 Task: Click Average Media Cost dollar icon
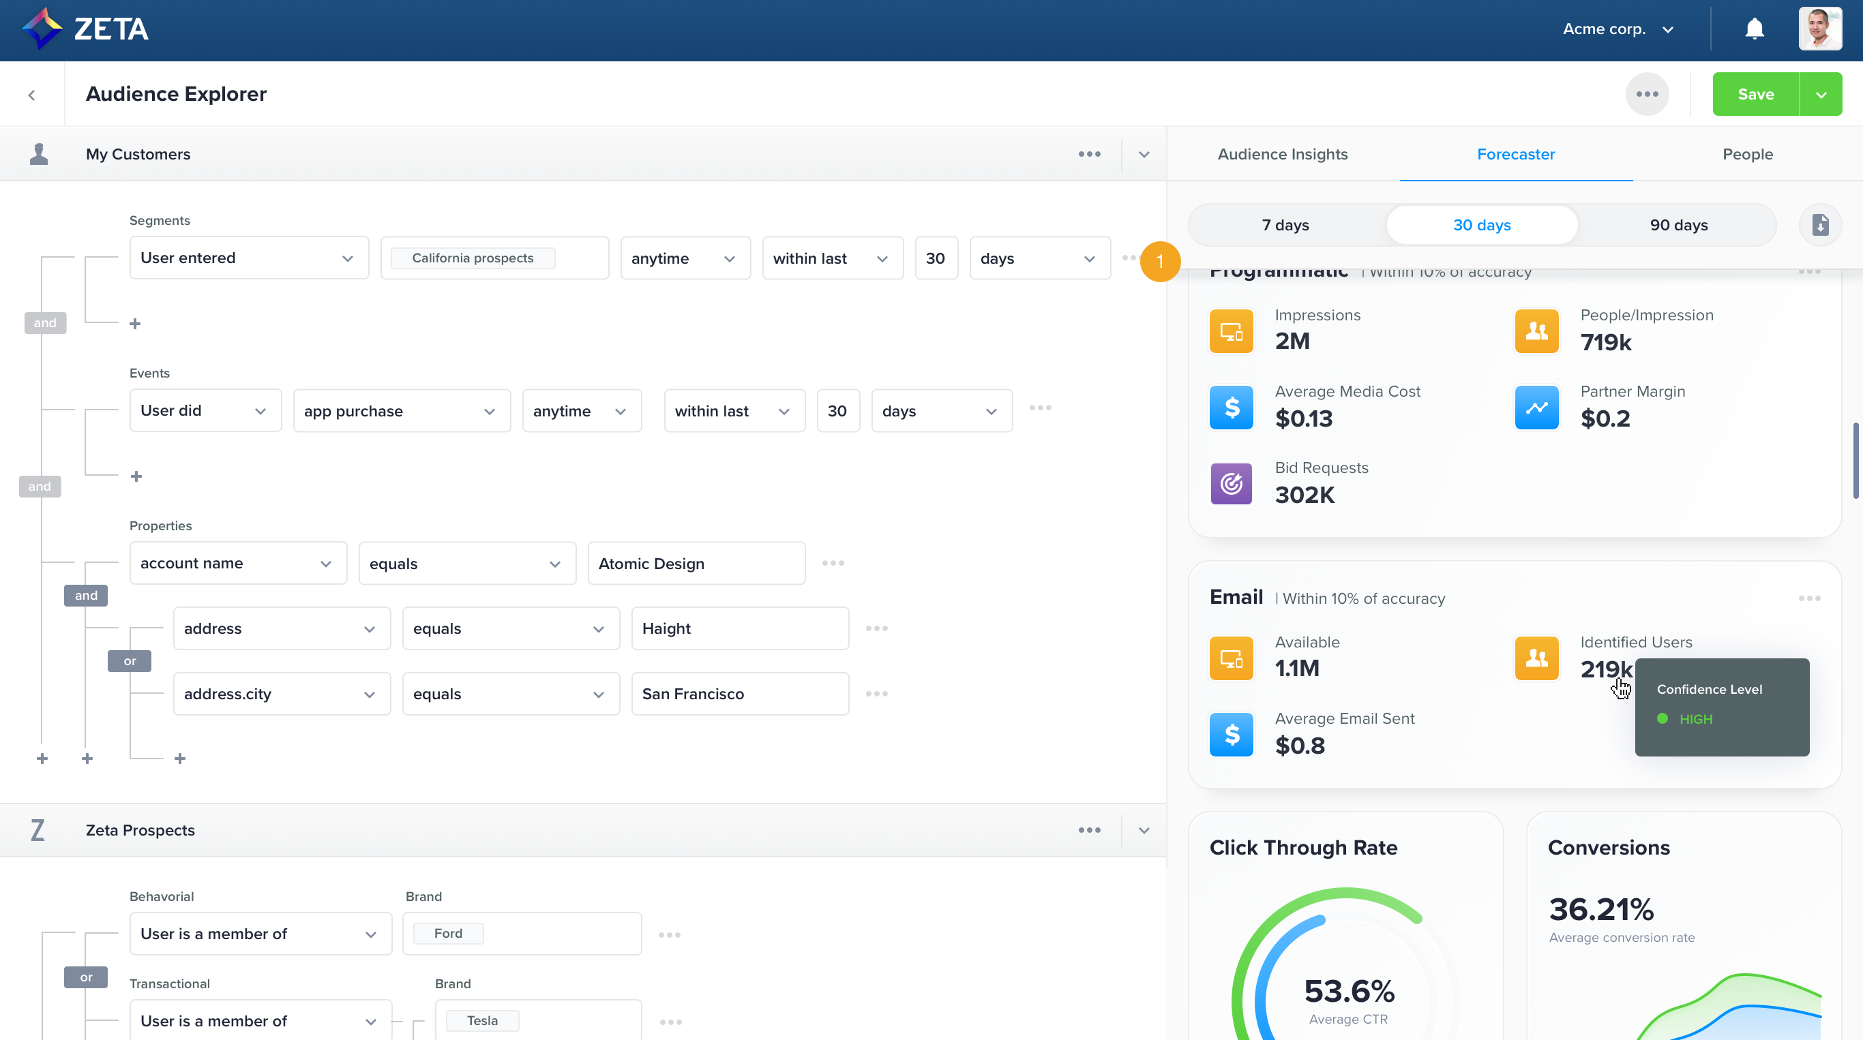click(x=1231, y=408)
